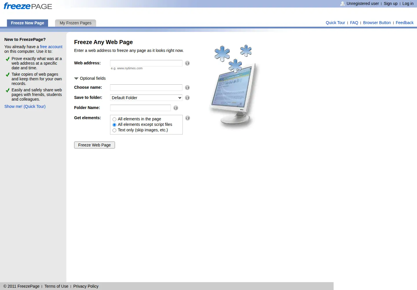Click the Log in link
Image resolution: width=417 pixels, height=290 pixels.
408,3
